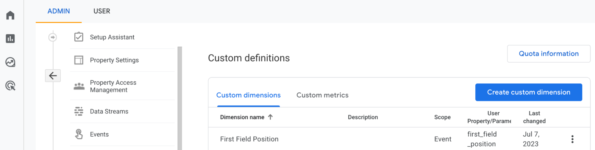Click the Data Streams icon
Screen dimensions: 595x150
coord(79,111)
